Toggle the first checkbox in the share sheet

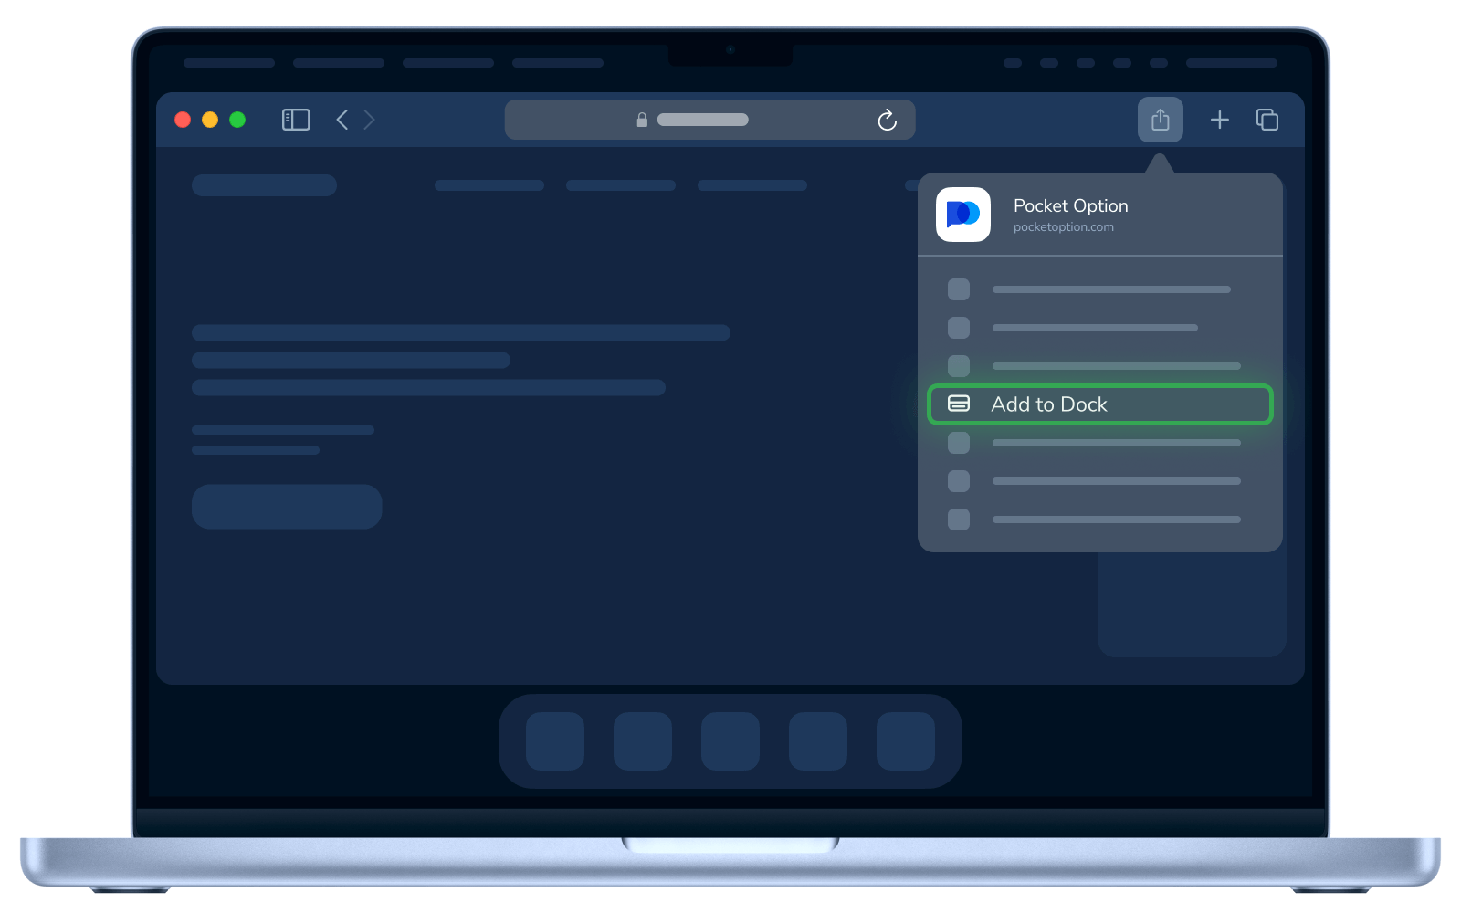[x=958, y=289]
